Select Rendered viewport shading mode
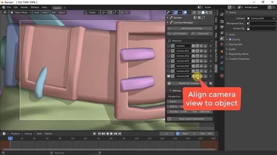 (x=211, y=12)
